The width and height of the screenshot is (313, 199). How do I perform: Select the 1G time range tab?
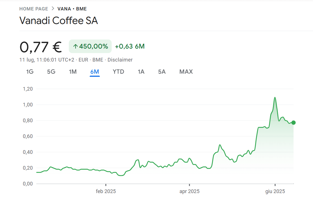point(30,72)
